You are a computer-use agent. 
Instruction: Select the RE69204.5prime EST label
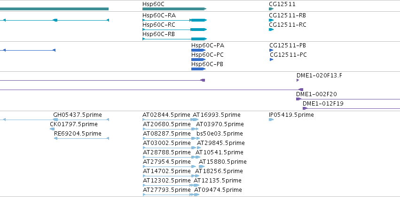pyautogui.click(x=78, y=134)
